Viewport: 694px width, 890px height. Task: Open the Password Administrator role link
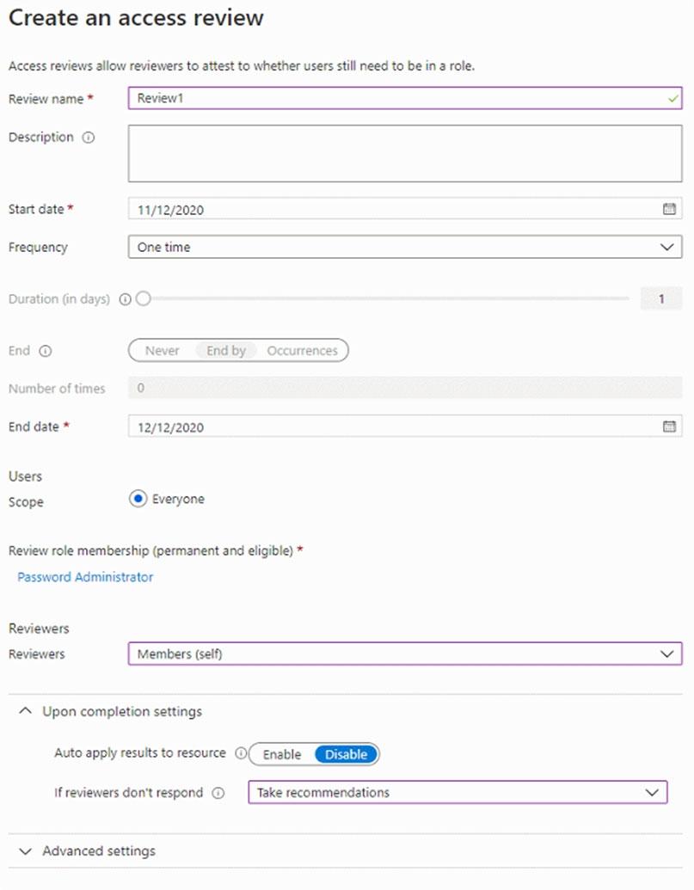(85, 577)
